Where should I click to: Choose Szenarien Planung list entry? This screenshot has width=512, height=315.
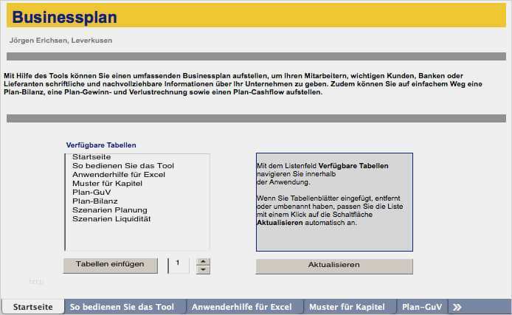[110, 210]
